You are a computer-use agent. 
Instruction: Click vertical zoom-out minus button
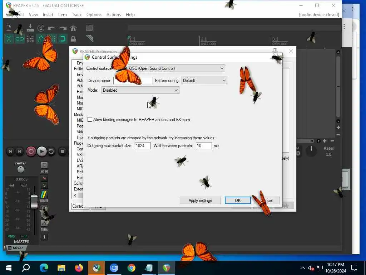pyautogui.click(x=338, y=135)
